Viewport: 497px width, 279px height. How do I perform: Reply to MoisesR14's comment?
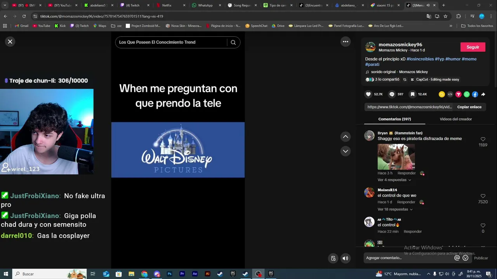pos(406,202)
